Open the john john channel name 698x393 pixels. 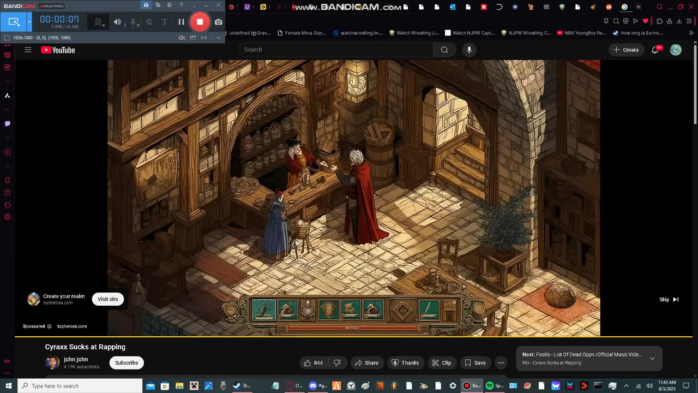pyautogui.click(x=76, y=359)
